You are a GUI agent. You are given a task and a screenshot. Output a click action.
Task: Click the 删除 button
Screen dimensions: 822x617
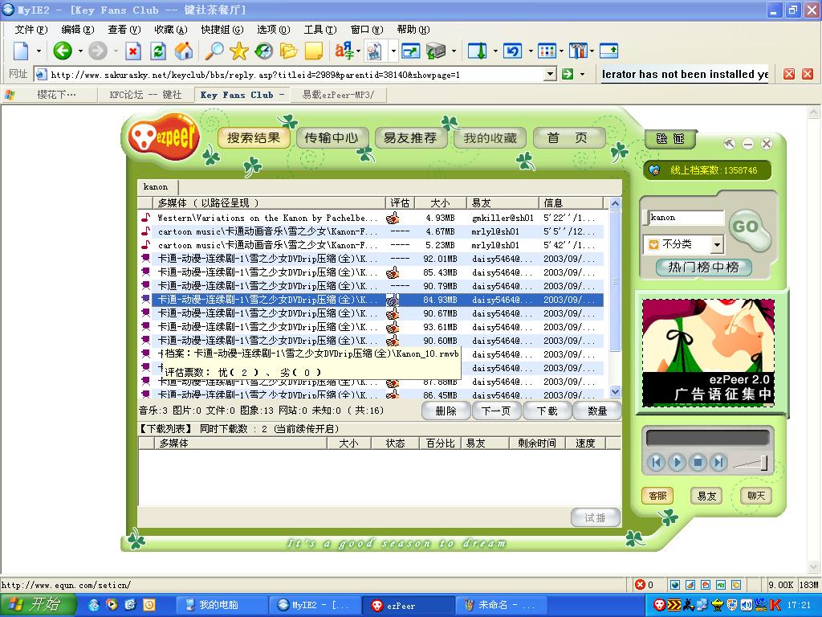(x=446, y=411)
